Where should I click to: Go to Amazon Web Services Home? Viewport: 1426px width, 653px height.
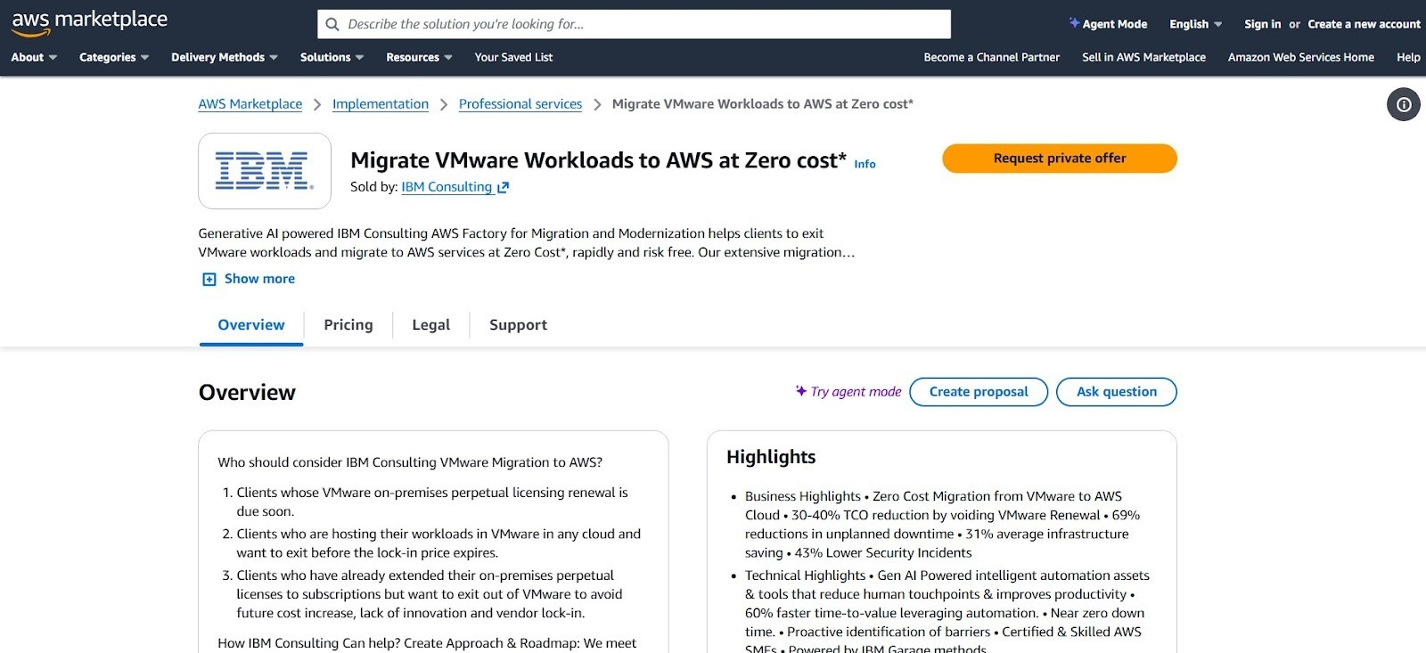pyautogui.click(x=1300, y=57)
